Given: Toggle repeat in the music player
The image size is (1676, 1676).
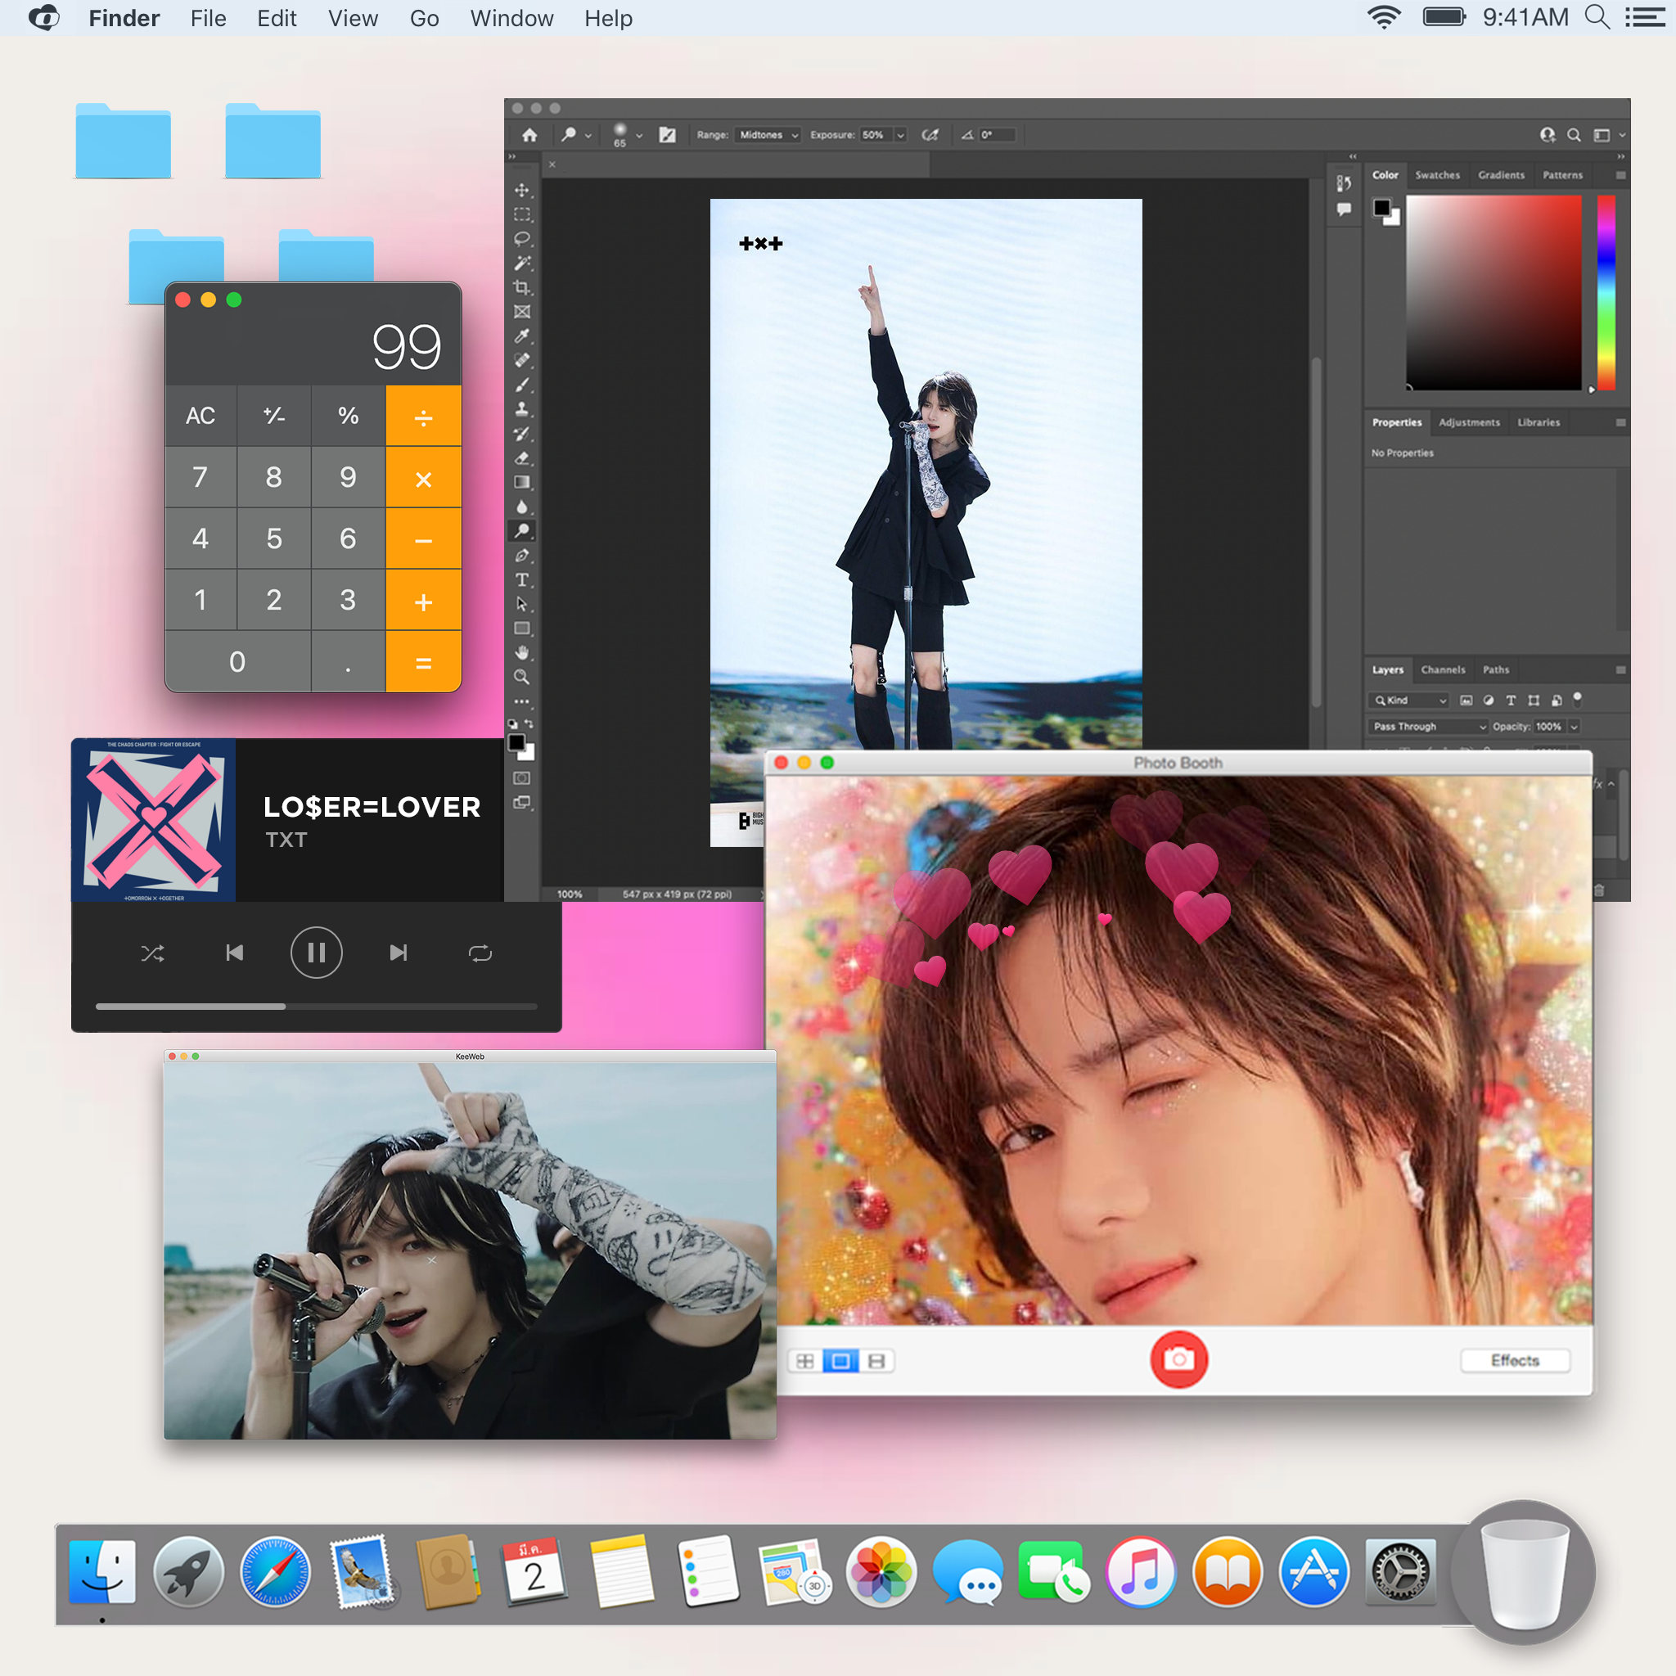Looking at the screenshot, I should 480,953.
